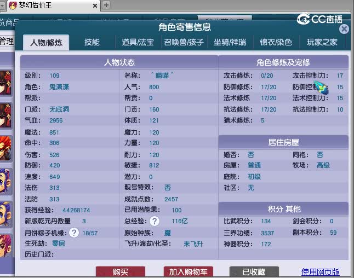Image resolution: width=354 pixels, height=278 pixels.
Task: Switch to the 技能 tab
Action: click(x=92, y=42)
